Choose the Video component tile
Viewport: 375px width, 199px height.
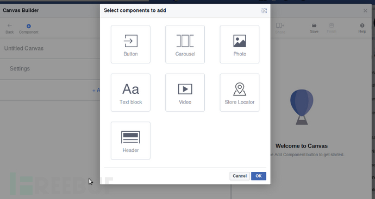[185, 93]
